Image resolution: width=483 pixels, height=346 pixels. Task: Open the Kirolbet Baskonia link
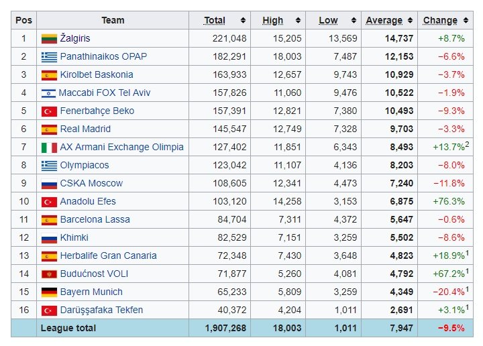tap(97, 74)
